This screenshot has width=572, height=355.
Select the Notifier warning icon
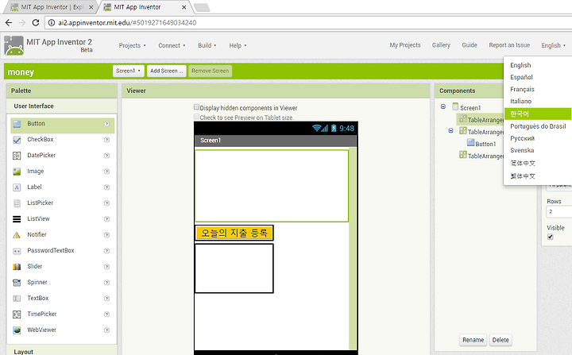tap(17, 235)
